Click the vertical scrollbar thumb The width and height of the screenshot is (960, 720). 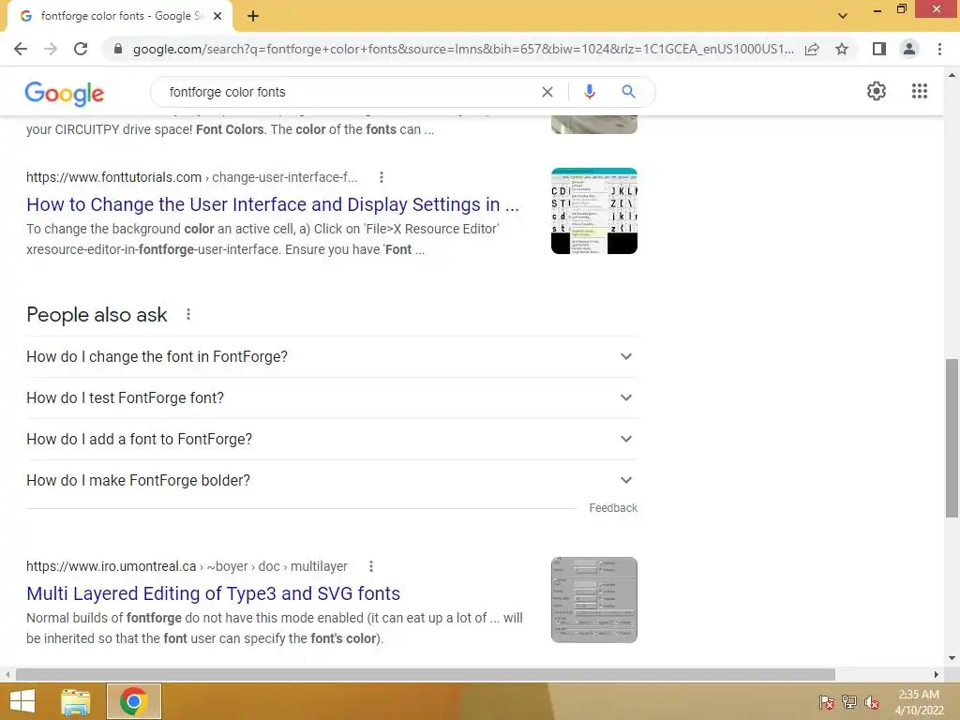click(x=952, y=439)
